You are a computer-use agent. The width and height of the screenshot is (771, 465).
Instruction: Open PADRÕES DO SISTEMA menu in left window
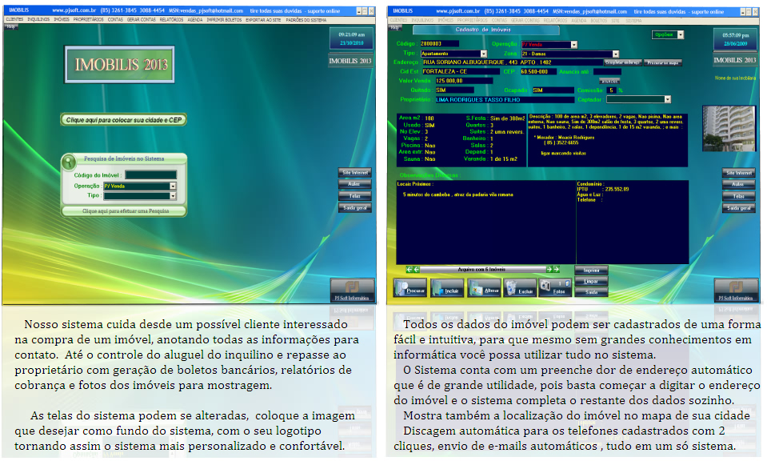[306, 20]
